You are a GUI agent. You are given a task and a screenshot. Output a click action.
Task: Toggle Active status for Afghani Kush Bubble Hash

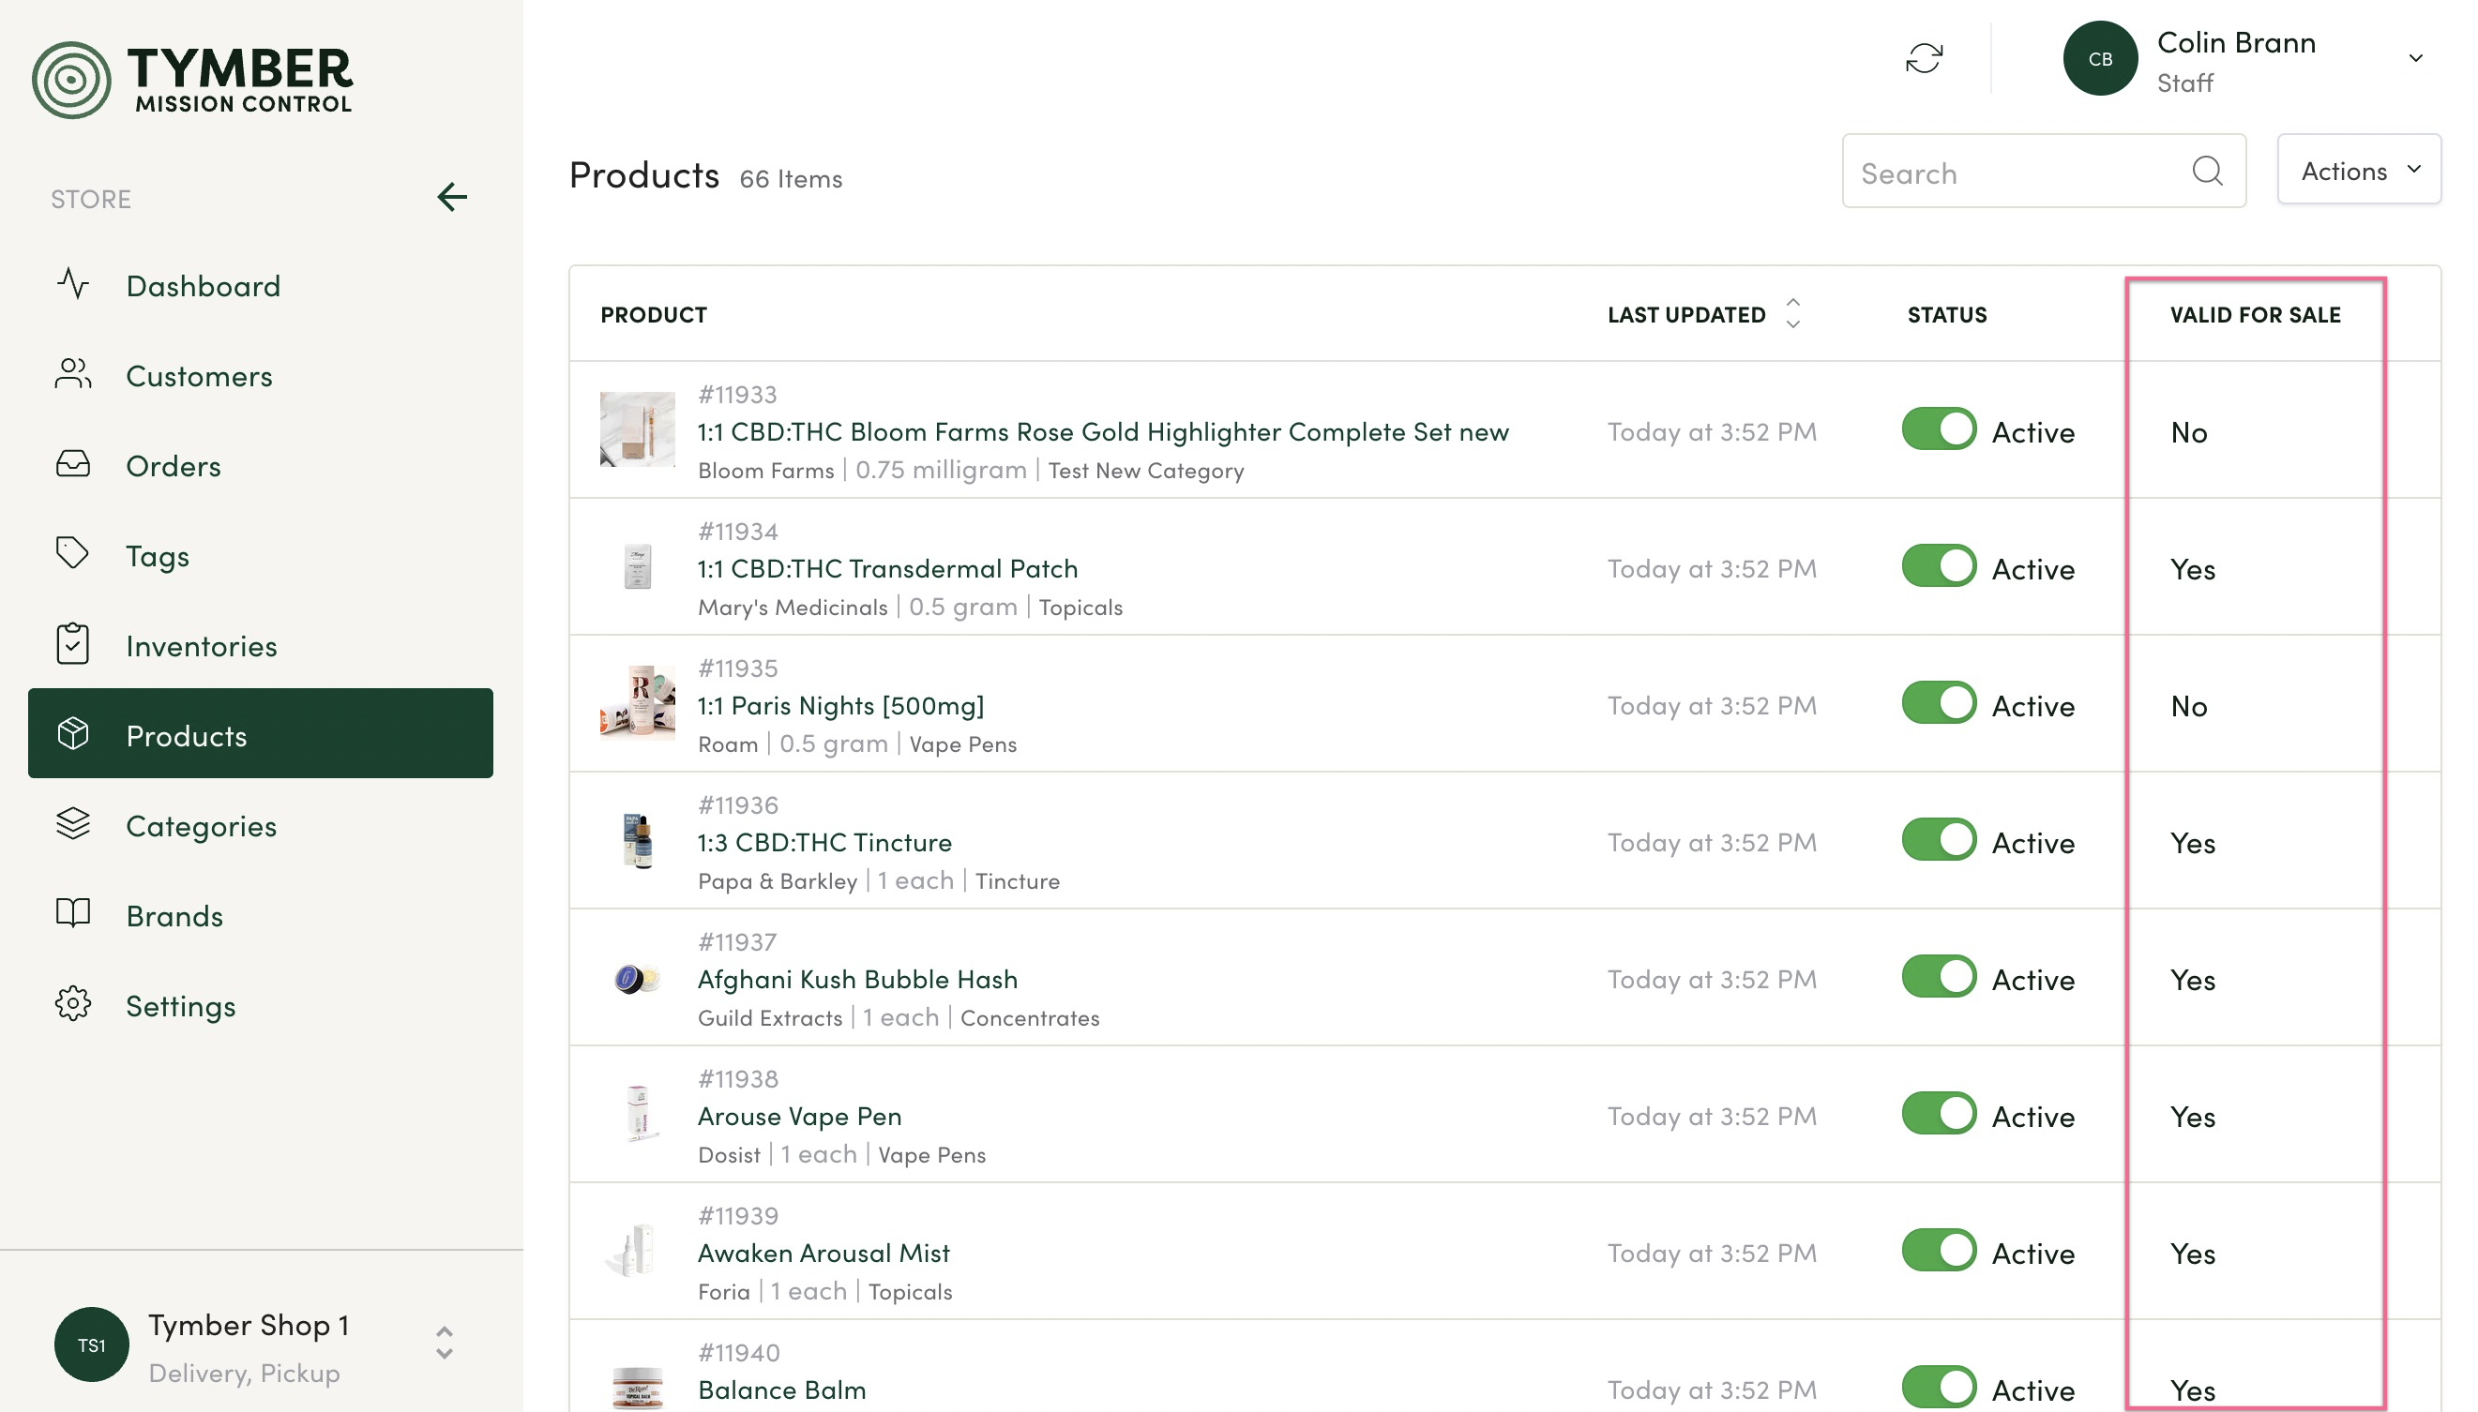pyautogui.click(x=1939, y=976)
